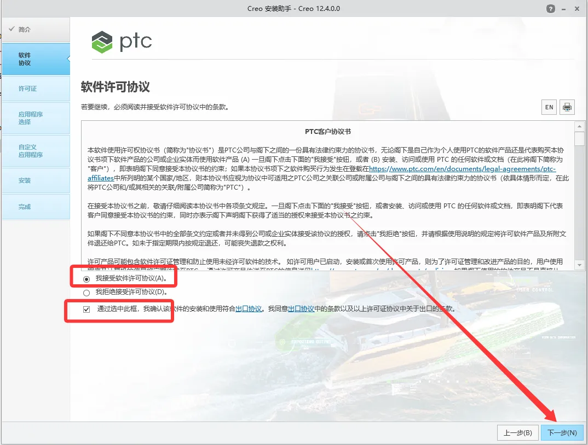This screenshot has width=588, height=445.
Task: Click the PTC logo
Action: coord(122,42)
